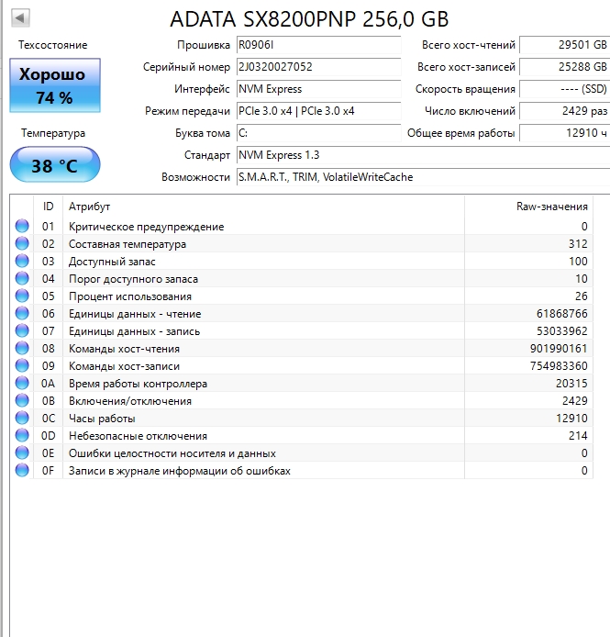Select the Ошибки целостности носителя и данных row
This screenshot has height=637, width=610.
click(302, 453)
